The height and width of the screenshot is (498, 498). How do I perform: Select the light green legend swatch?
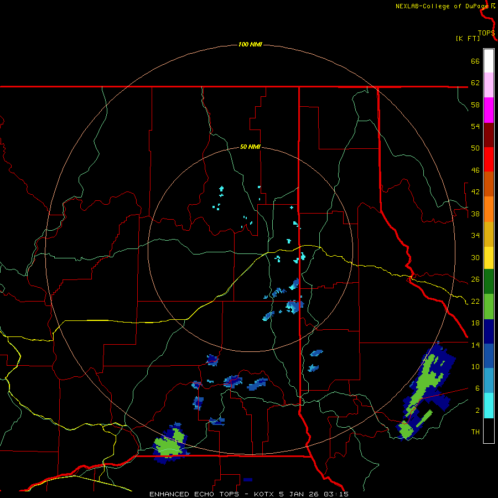point(489,307)
